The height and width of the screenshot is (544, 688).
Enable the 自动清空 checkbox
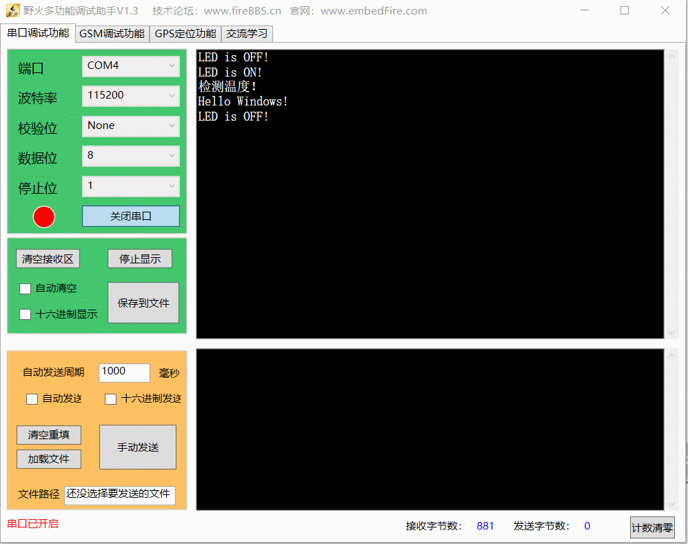[x=25, y=289]
